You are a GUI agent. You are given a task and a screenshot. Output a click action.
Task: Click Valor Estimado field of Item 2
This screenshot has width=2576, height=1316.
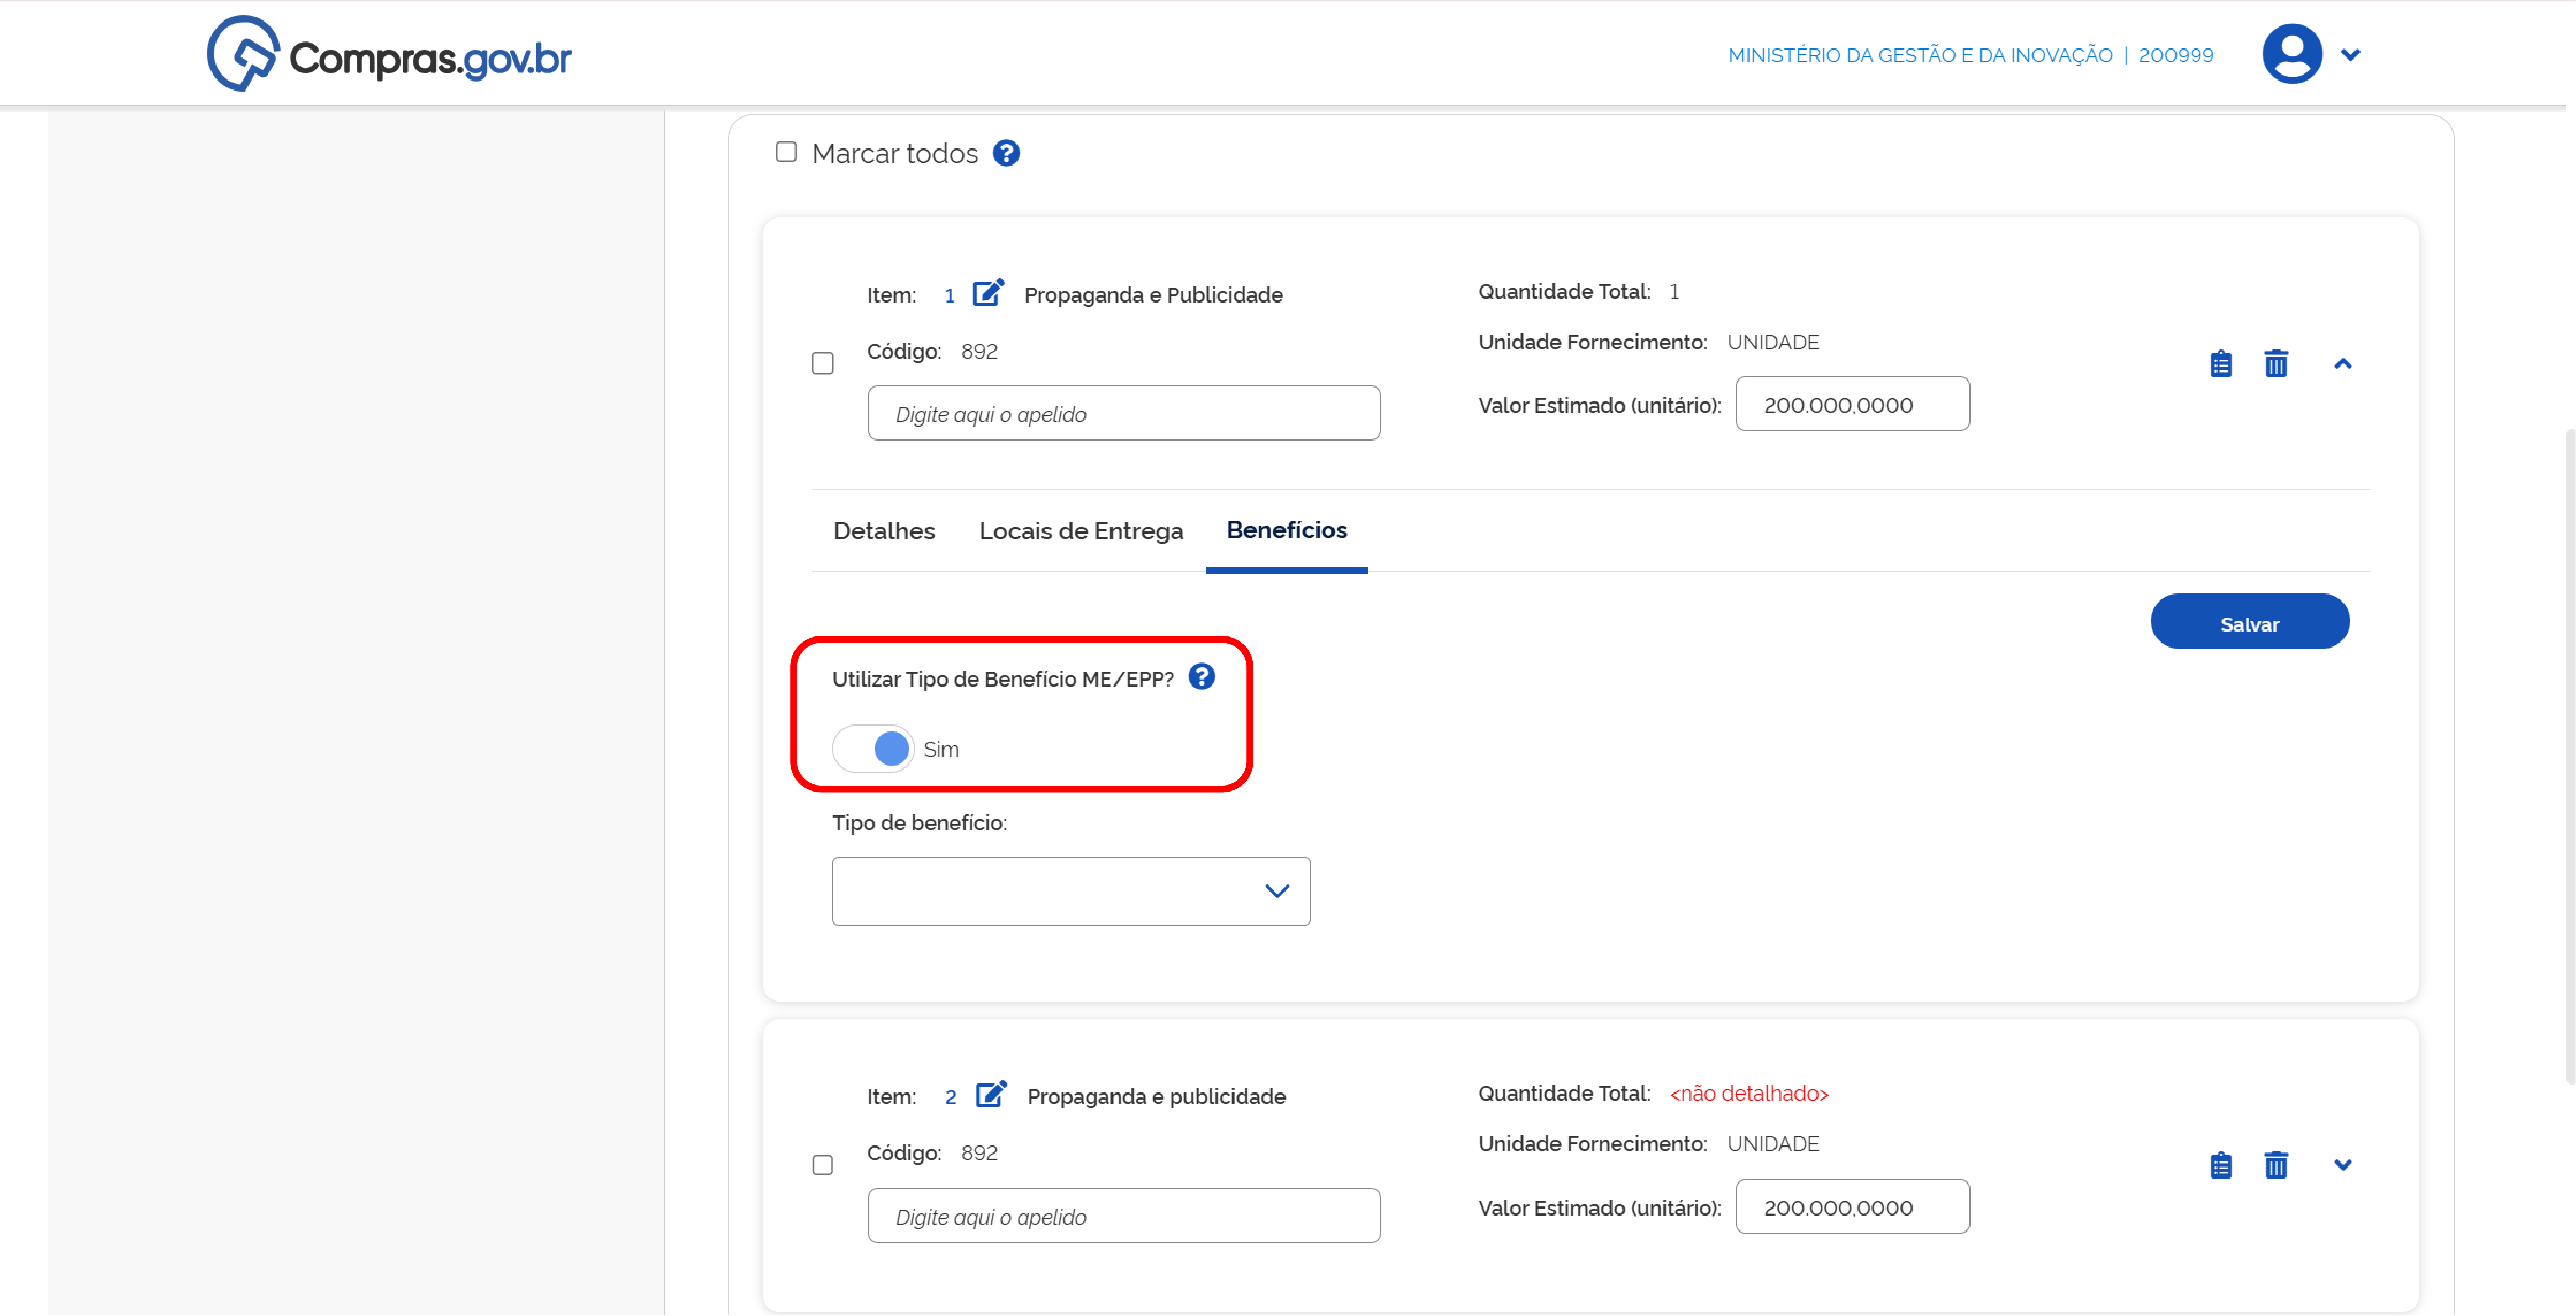(1852, 1206)
